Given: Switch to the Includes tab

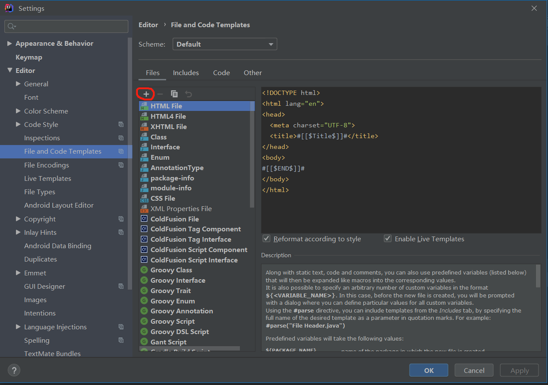Looking at the screenshot, I should tap(186, 73).
